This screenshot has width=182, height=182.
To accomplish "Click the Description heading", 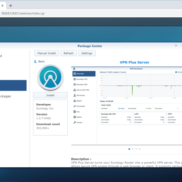I will (81, 159).
